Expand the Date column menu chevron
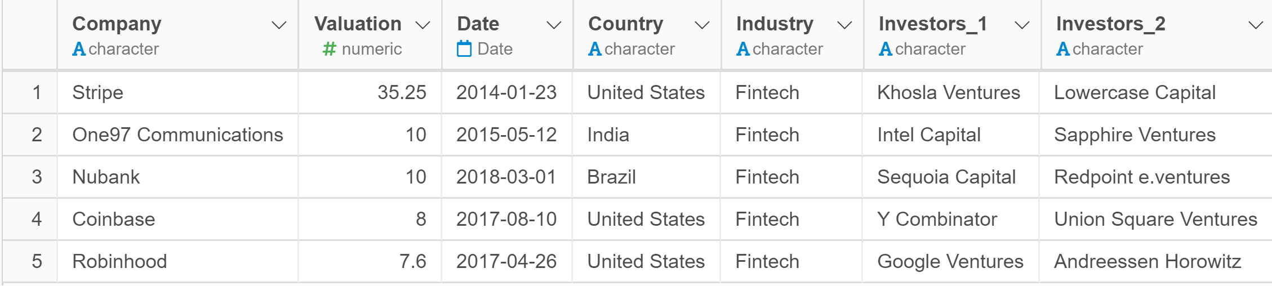The height and width of the screenshot is (286, 1272). (554, 25)
